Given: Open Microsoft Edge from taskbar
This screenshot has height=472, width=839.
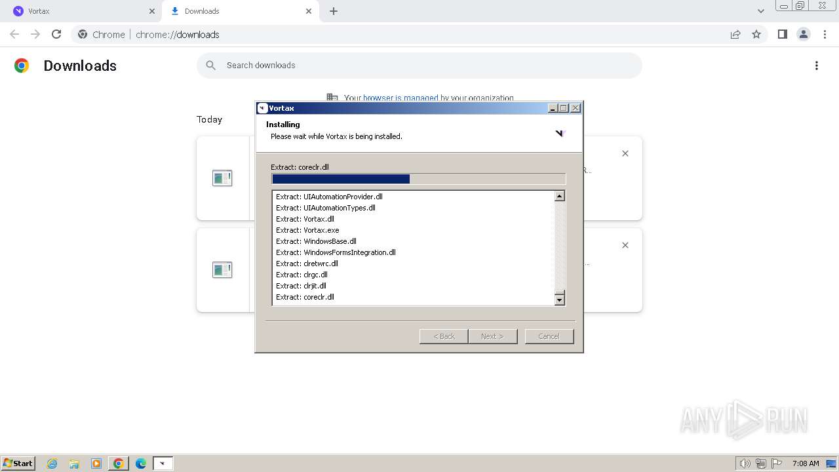Looking at the screenshot, I should 141,463.
